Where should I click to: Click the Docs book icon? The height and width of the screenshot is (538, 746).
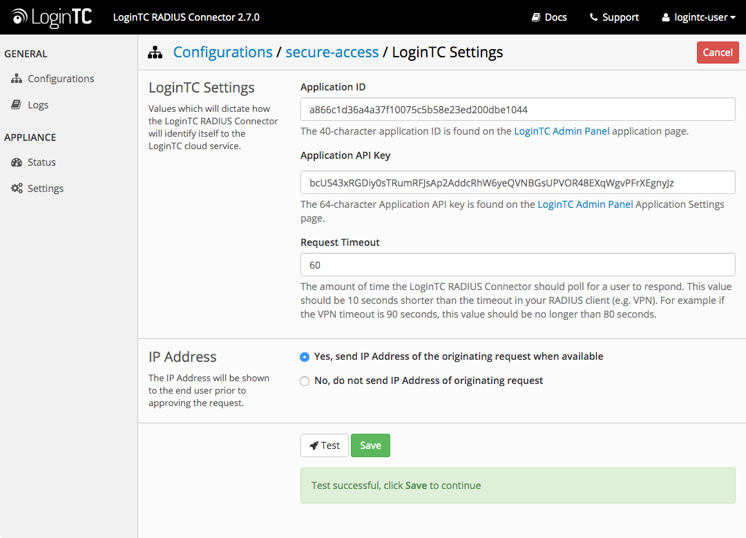(536, 17)
